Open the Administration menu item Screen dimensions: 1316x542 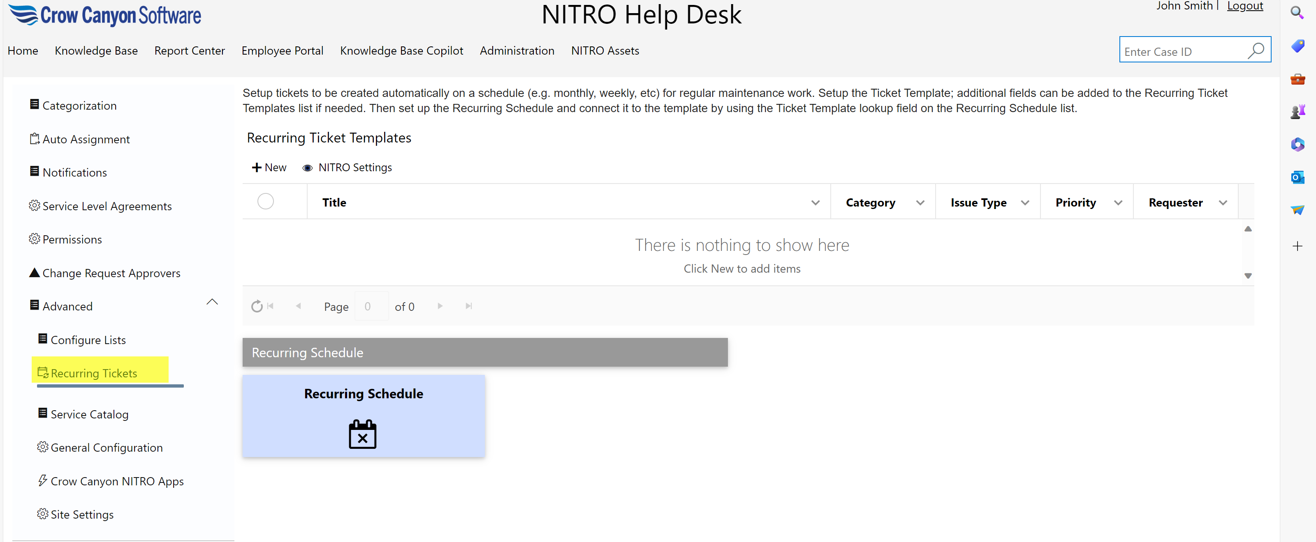pos(517,51)
